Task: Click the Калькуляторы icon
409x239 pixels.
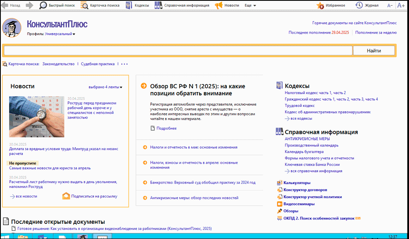Action: [279, 183]
